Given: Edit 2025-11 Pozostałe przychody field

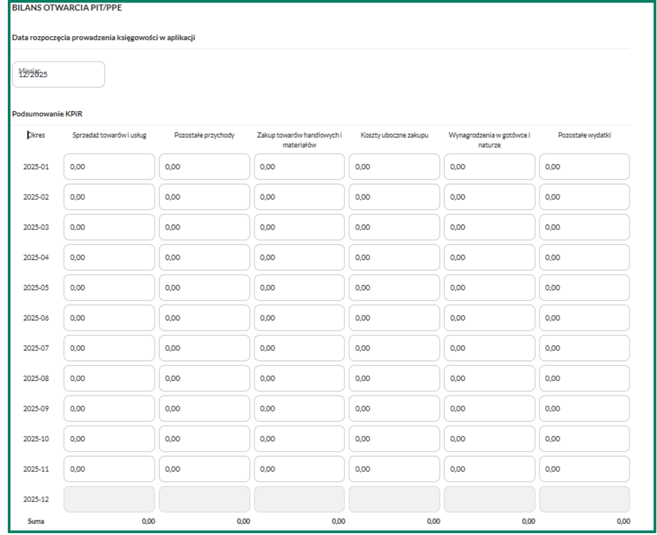Looking at the screenshot, I should click(204, 469).
